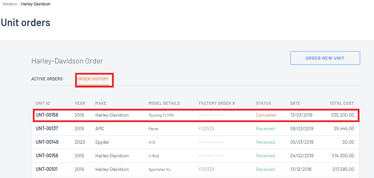The height and width of the screenshot is (178, 374).
Task: Sort by Make column header
Action: click(x=101, y=103)
